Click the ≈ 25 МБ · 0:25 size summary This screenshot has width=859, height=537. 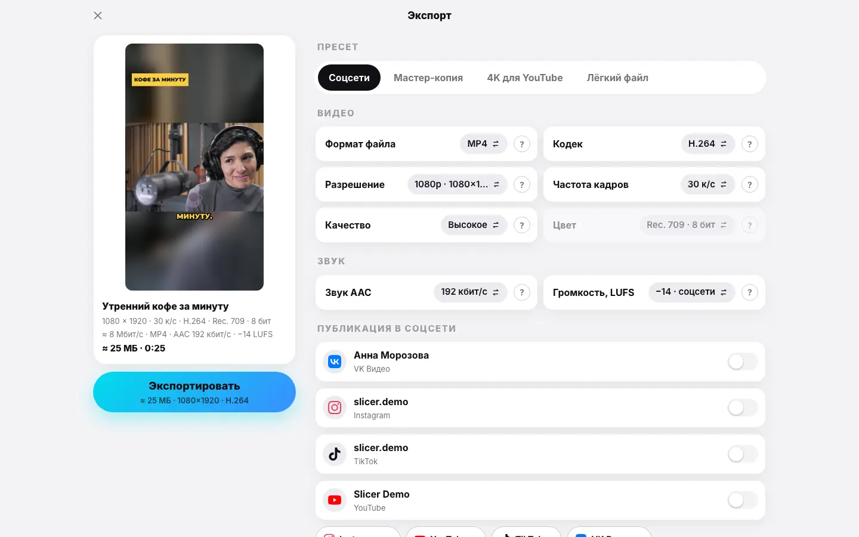[134, 348]
